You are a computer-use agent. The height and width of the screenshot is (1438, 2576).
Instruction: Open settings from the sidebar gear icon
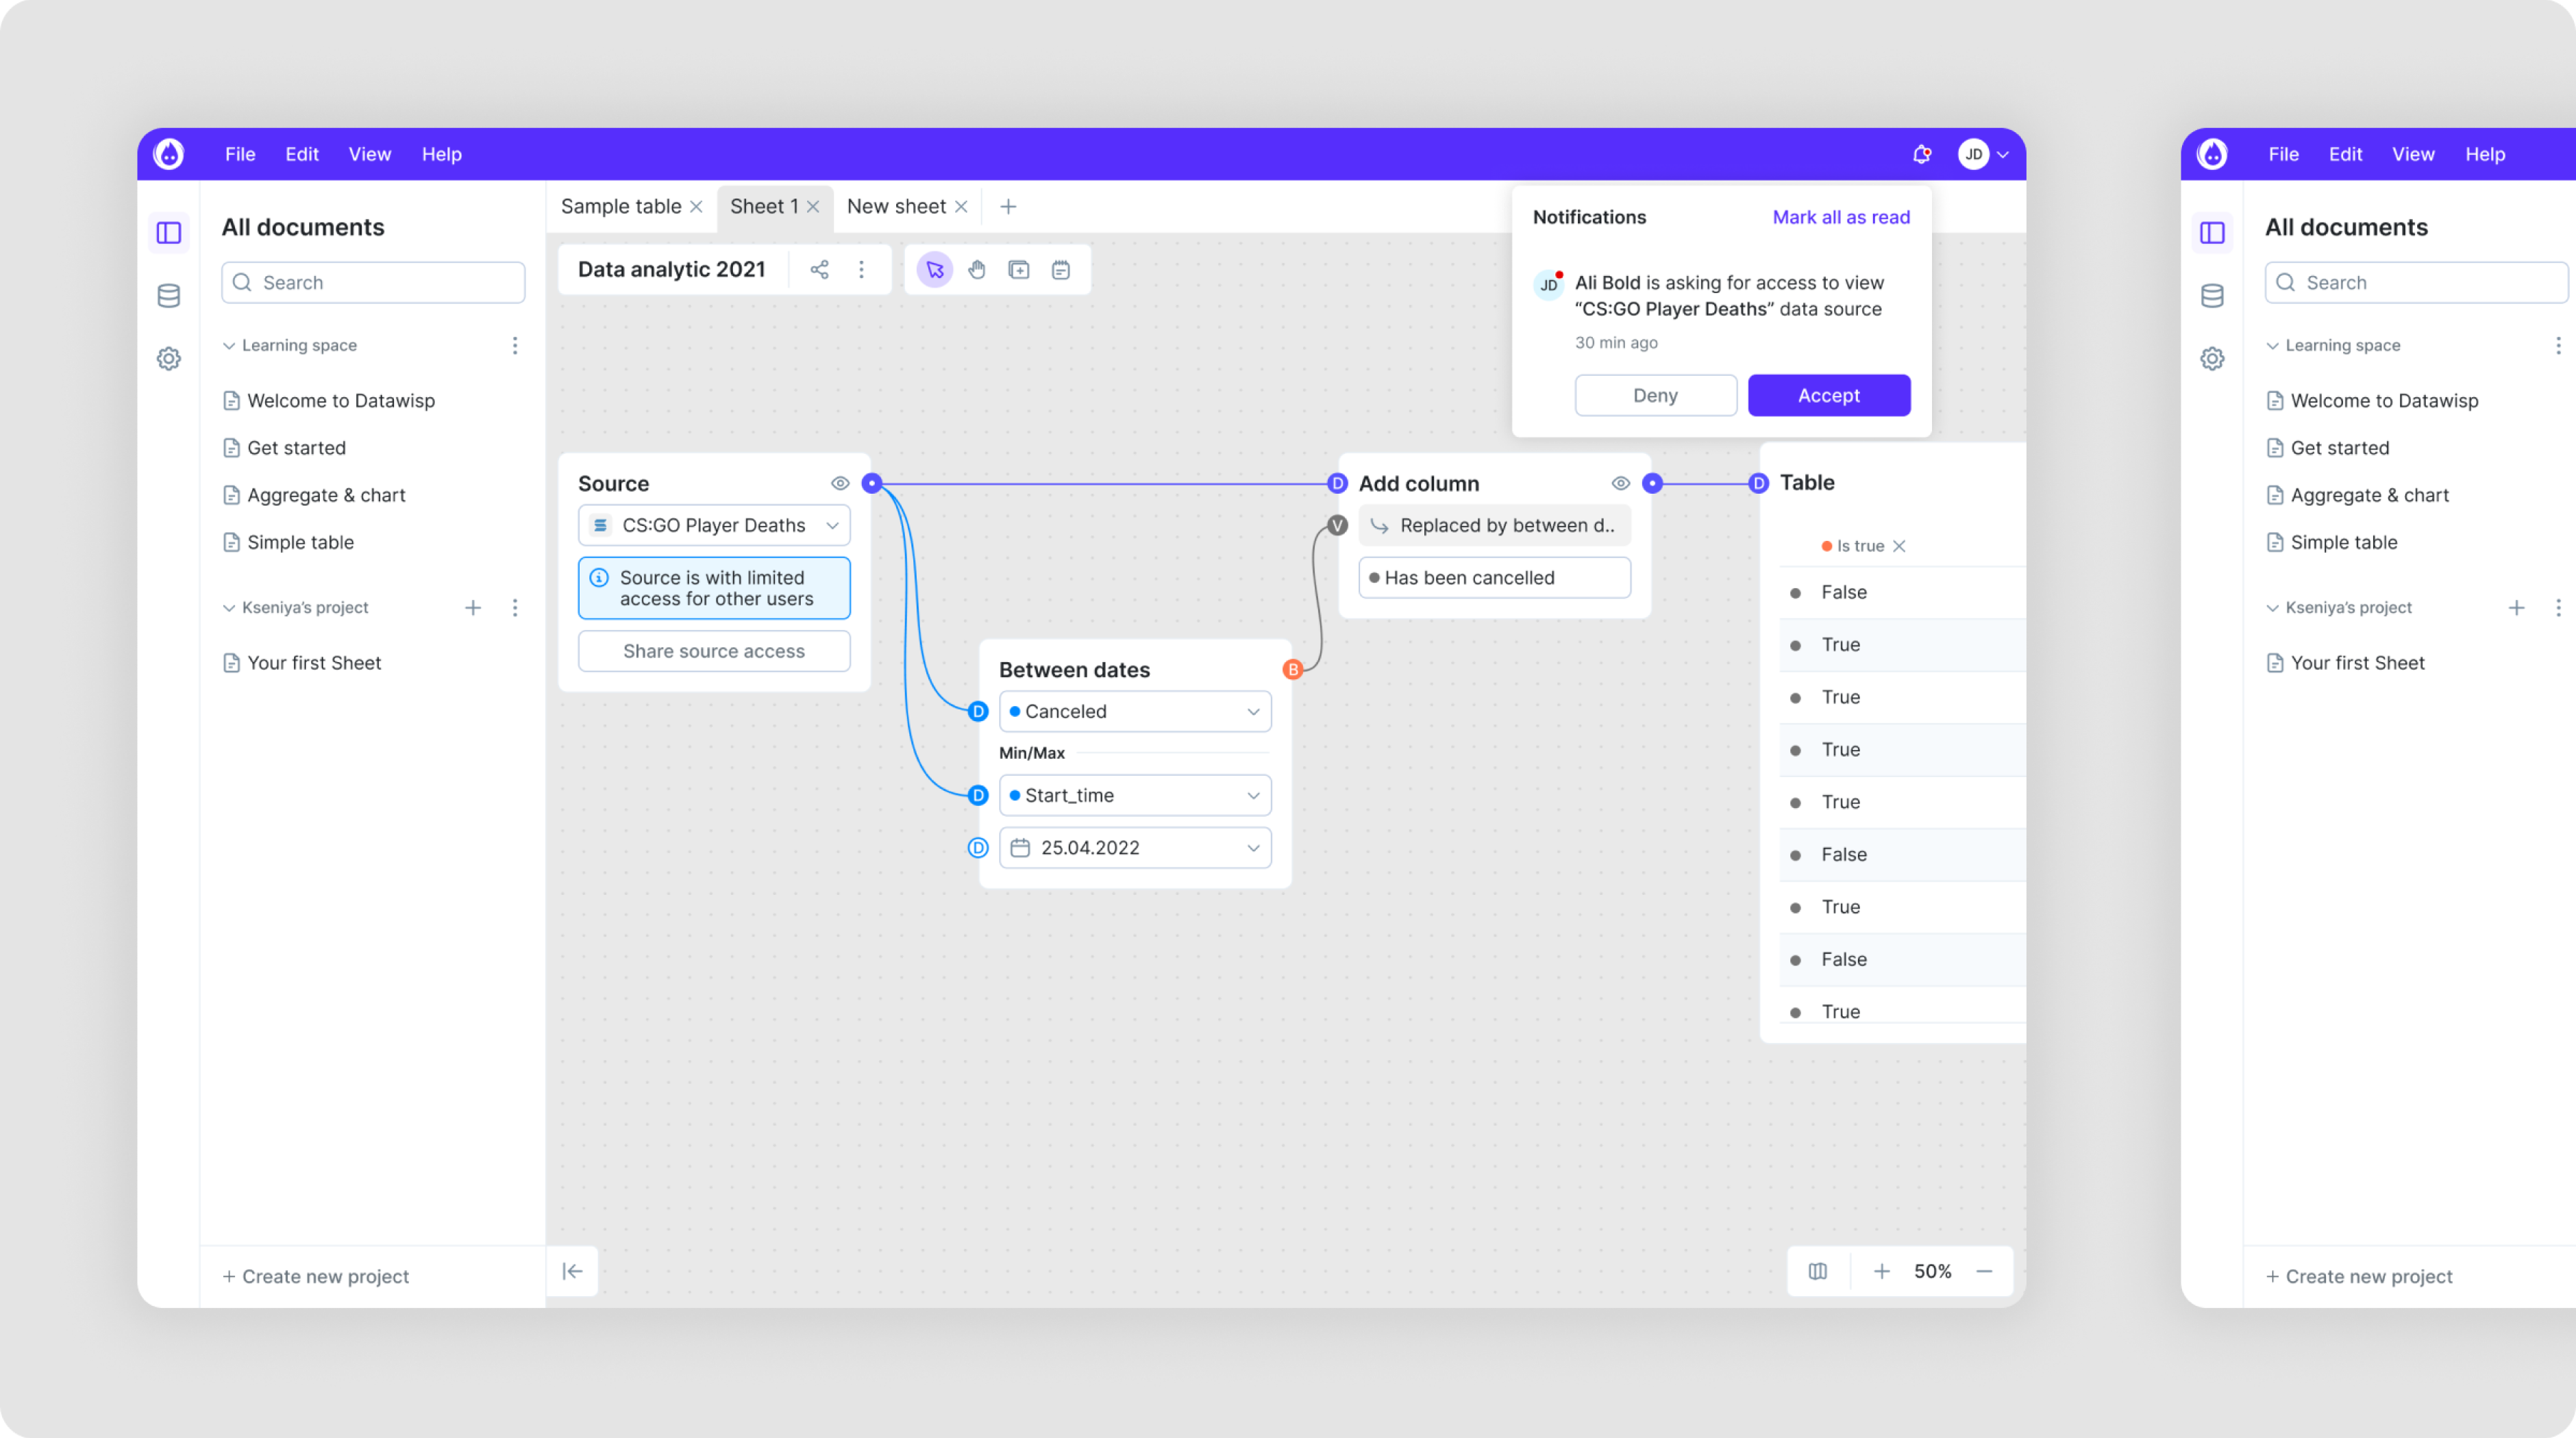[x=169, y=357]
